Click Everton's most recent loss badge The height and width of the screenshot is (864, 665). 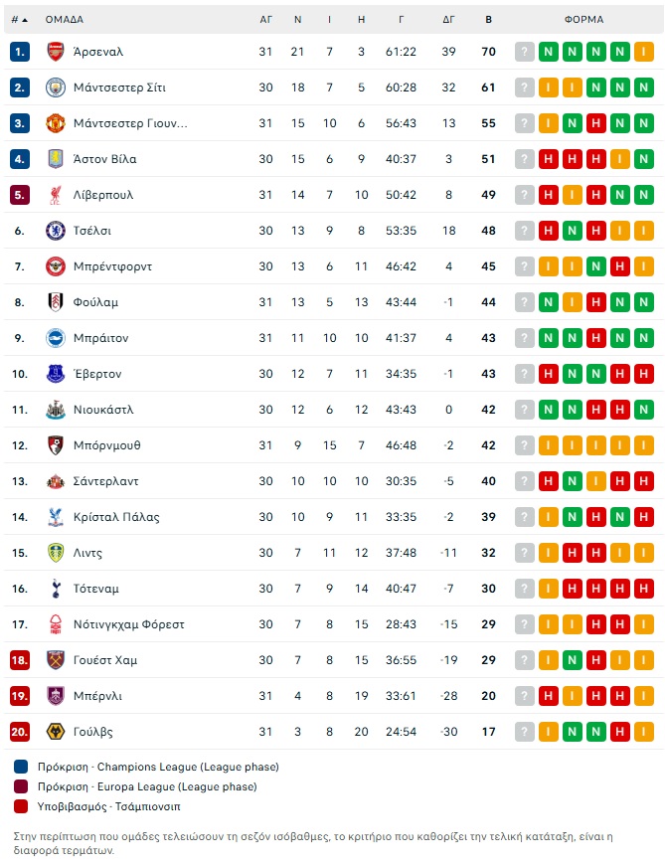click(644, 374)
